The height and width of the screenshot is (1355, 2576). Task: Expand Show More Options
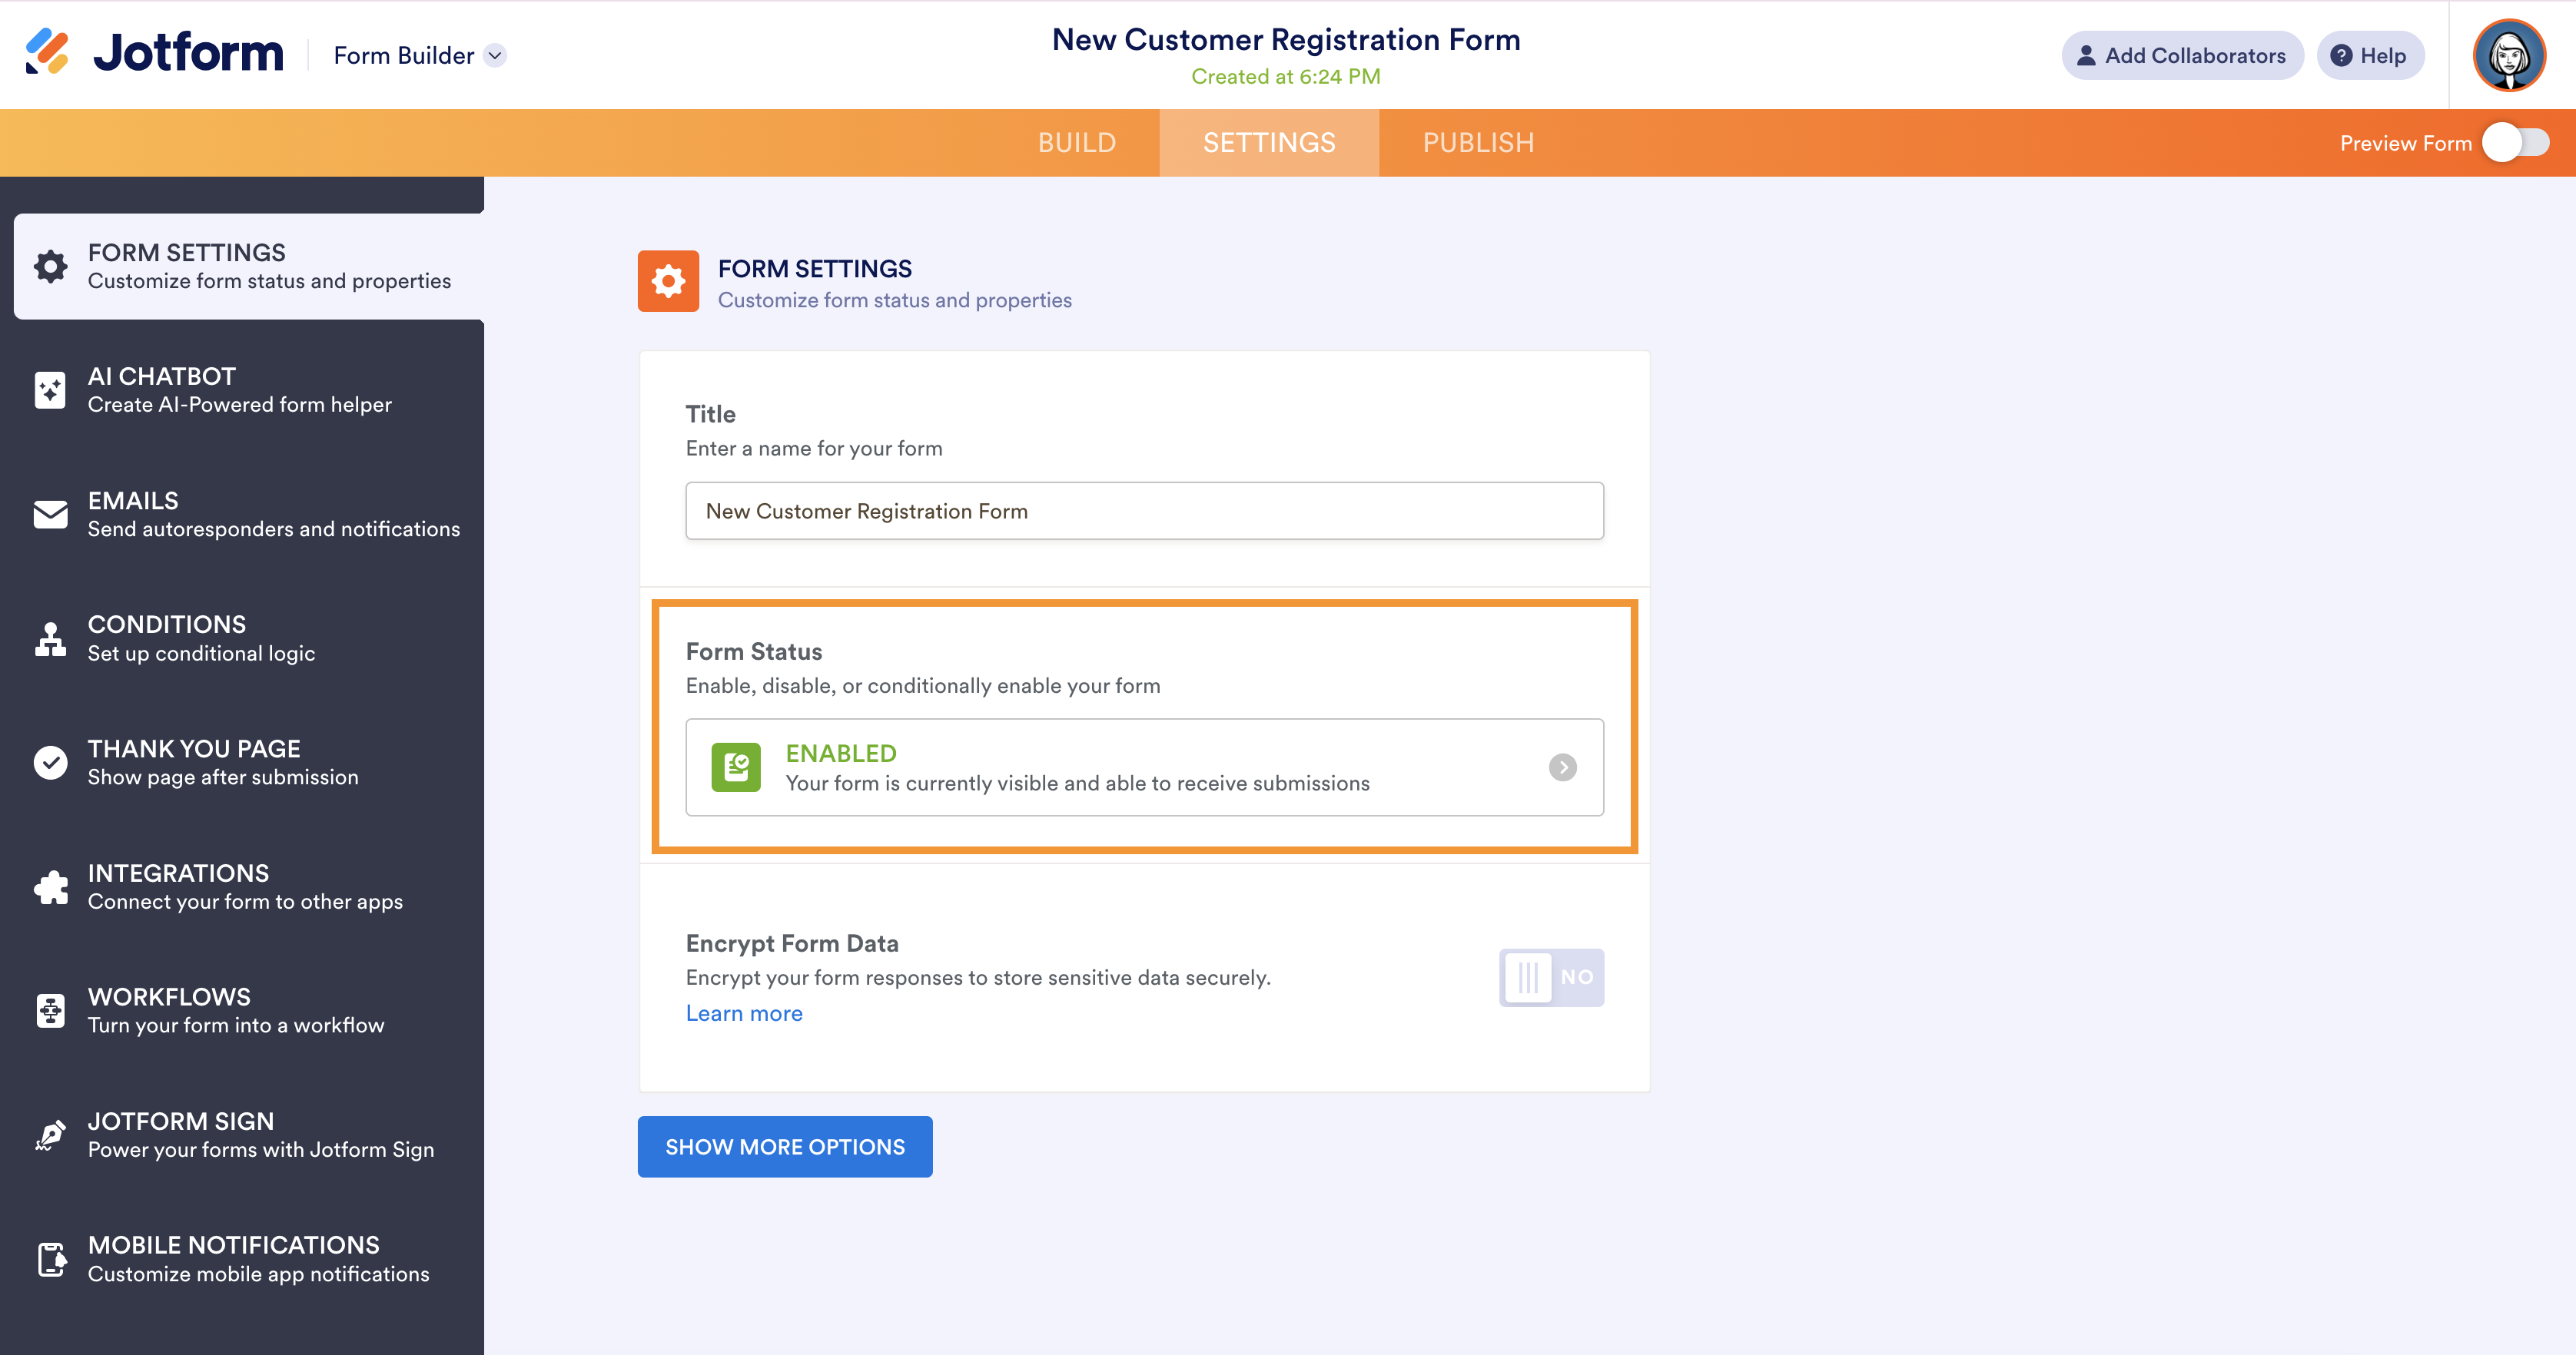click(785, 1147)
